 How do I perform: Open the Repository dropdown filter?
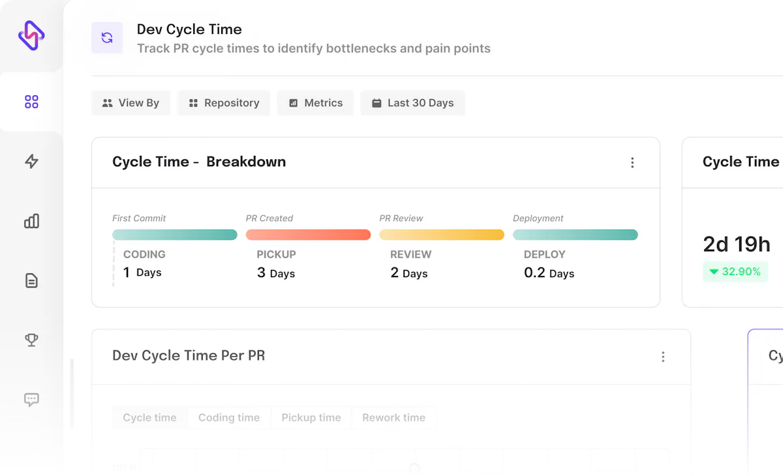223,102
